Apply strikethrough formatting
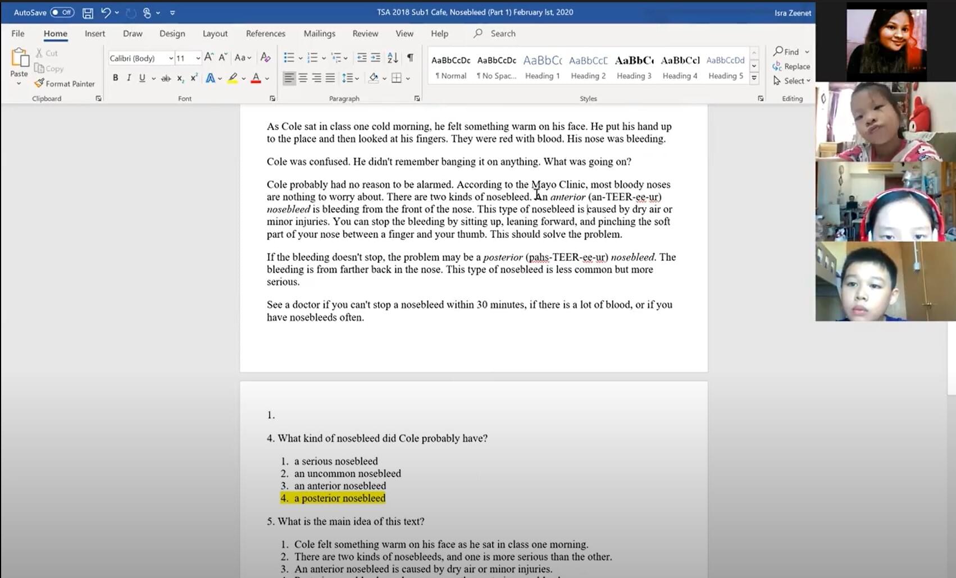Image resolution: width=956 pixels, height=578 pixels. pos(166,78)
